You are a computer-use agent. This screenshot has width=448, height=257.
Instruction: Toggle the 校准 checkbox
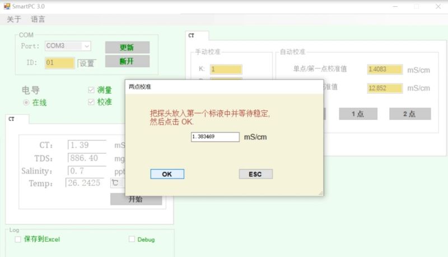click(92, 102)
